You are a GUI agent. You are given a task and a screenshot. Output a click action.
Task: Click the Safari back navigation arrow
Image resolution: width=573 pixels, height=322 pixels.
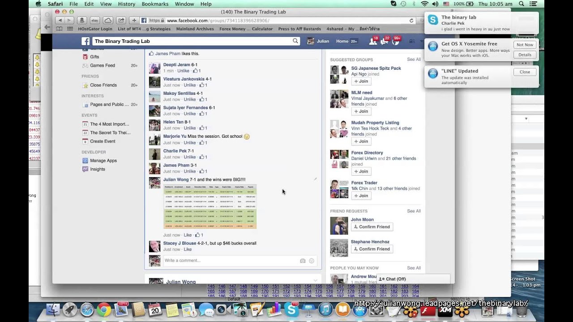click(x=60, y=21)
